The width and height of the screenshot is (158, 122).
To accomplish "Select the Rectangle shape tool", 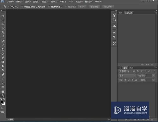I will 3,87.
